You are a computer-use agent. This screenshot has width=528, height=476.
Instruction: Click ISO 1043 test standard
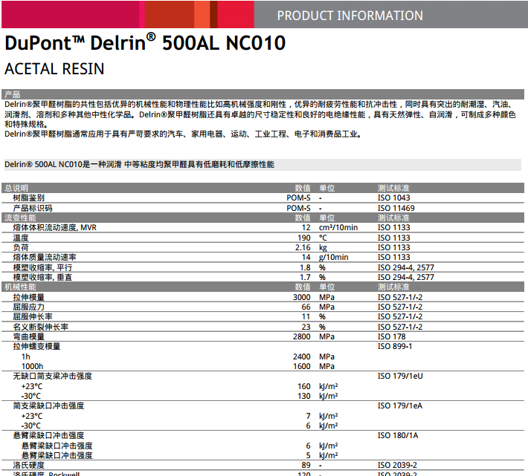[x=393, y=198]
